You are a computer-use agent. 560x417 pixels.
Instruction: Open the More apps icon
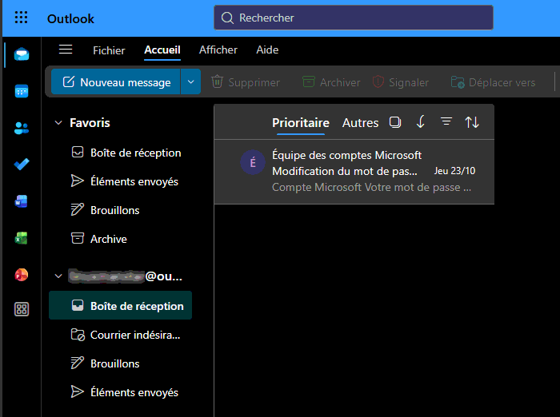(22, 309)
